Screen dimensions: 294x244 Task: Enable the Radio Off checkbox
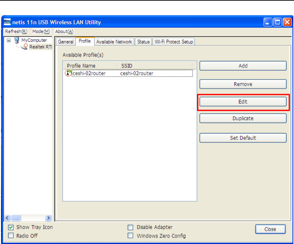11,236
